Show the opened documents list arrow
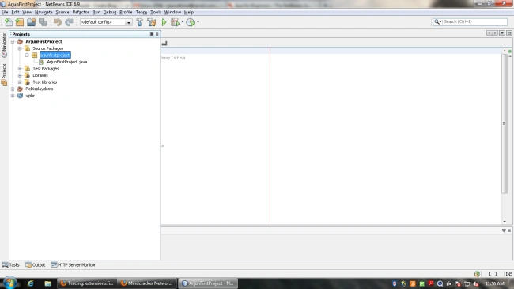The height and width of the screenshot is (289, 514). 502,33
